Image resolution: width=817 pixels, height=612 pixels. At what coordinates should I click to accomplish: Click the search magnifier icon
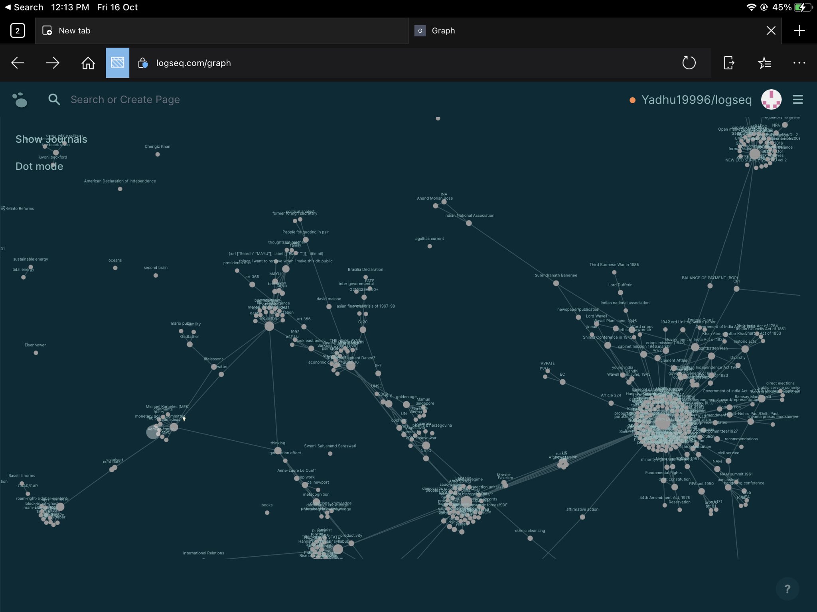54,100
